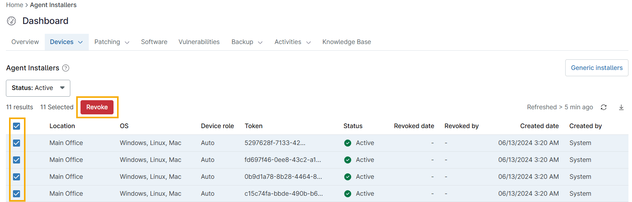Click green Active status icon for token 5297628f
Image resolution: width=632 pixels, height=202 pixels.
tap(348, 143)
